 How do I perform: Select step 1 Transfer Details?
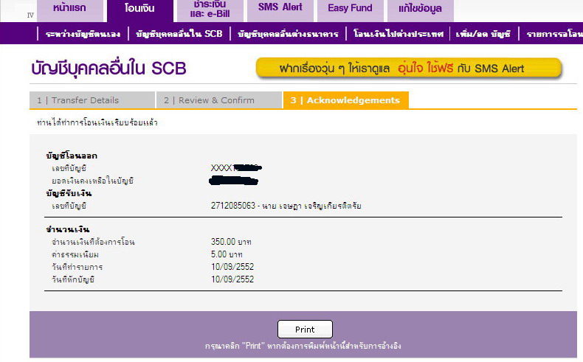pyautogui.click(x=92, y=100)
